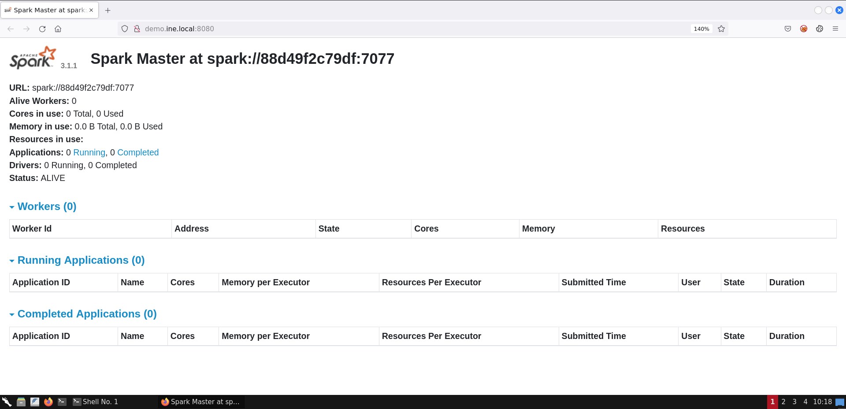
Task: Click the 10:18 clock in taskbar
Action: (822, 402)
